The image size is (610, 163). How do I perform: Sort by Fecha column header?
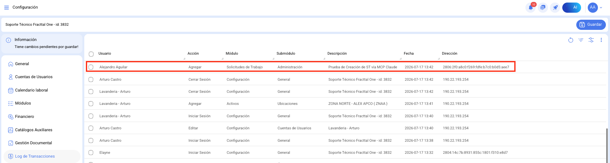[409, 53]
